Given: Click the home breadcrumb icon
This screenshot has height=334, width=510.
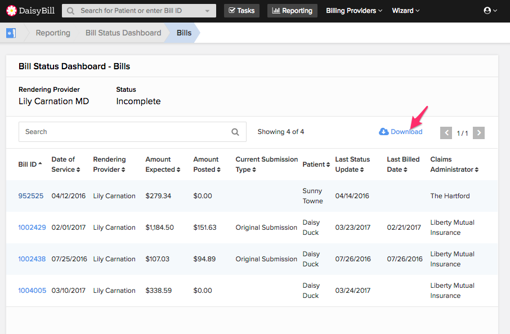Looking at the screenshot, I should point(11,33).
